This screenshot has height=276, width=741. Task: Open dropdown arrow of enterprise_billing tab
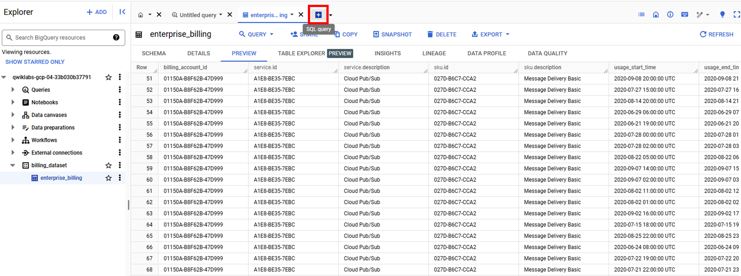tap(292, 15)
